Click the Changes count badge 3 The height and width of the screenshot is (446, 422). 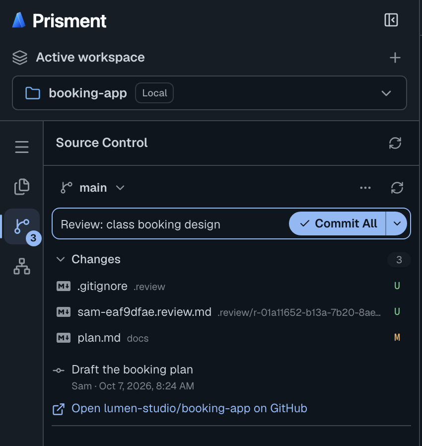399,260
